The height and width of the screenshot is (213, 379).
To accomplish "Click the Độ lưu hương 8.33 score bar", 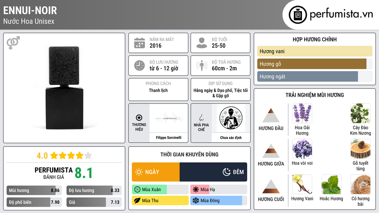I will 94,190.
